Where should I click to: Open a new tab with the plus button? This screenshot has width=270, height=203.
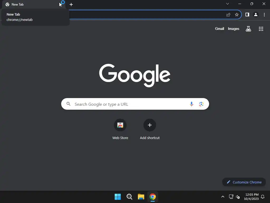(71, 4)
